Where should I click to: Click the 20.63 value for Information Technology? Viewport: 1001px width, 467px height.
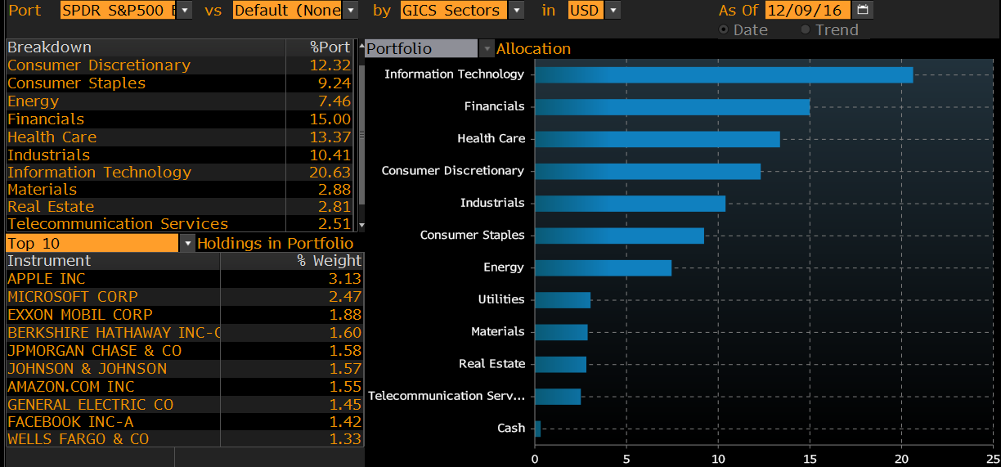[x=330, y=173]
